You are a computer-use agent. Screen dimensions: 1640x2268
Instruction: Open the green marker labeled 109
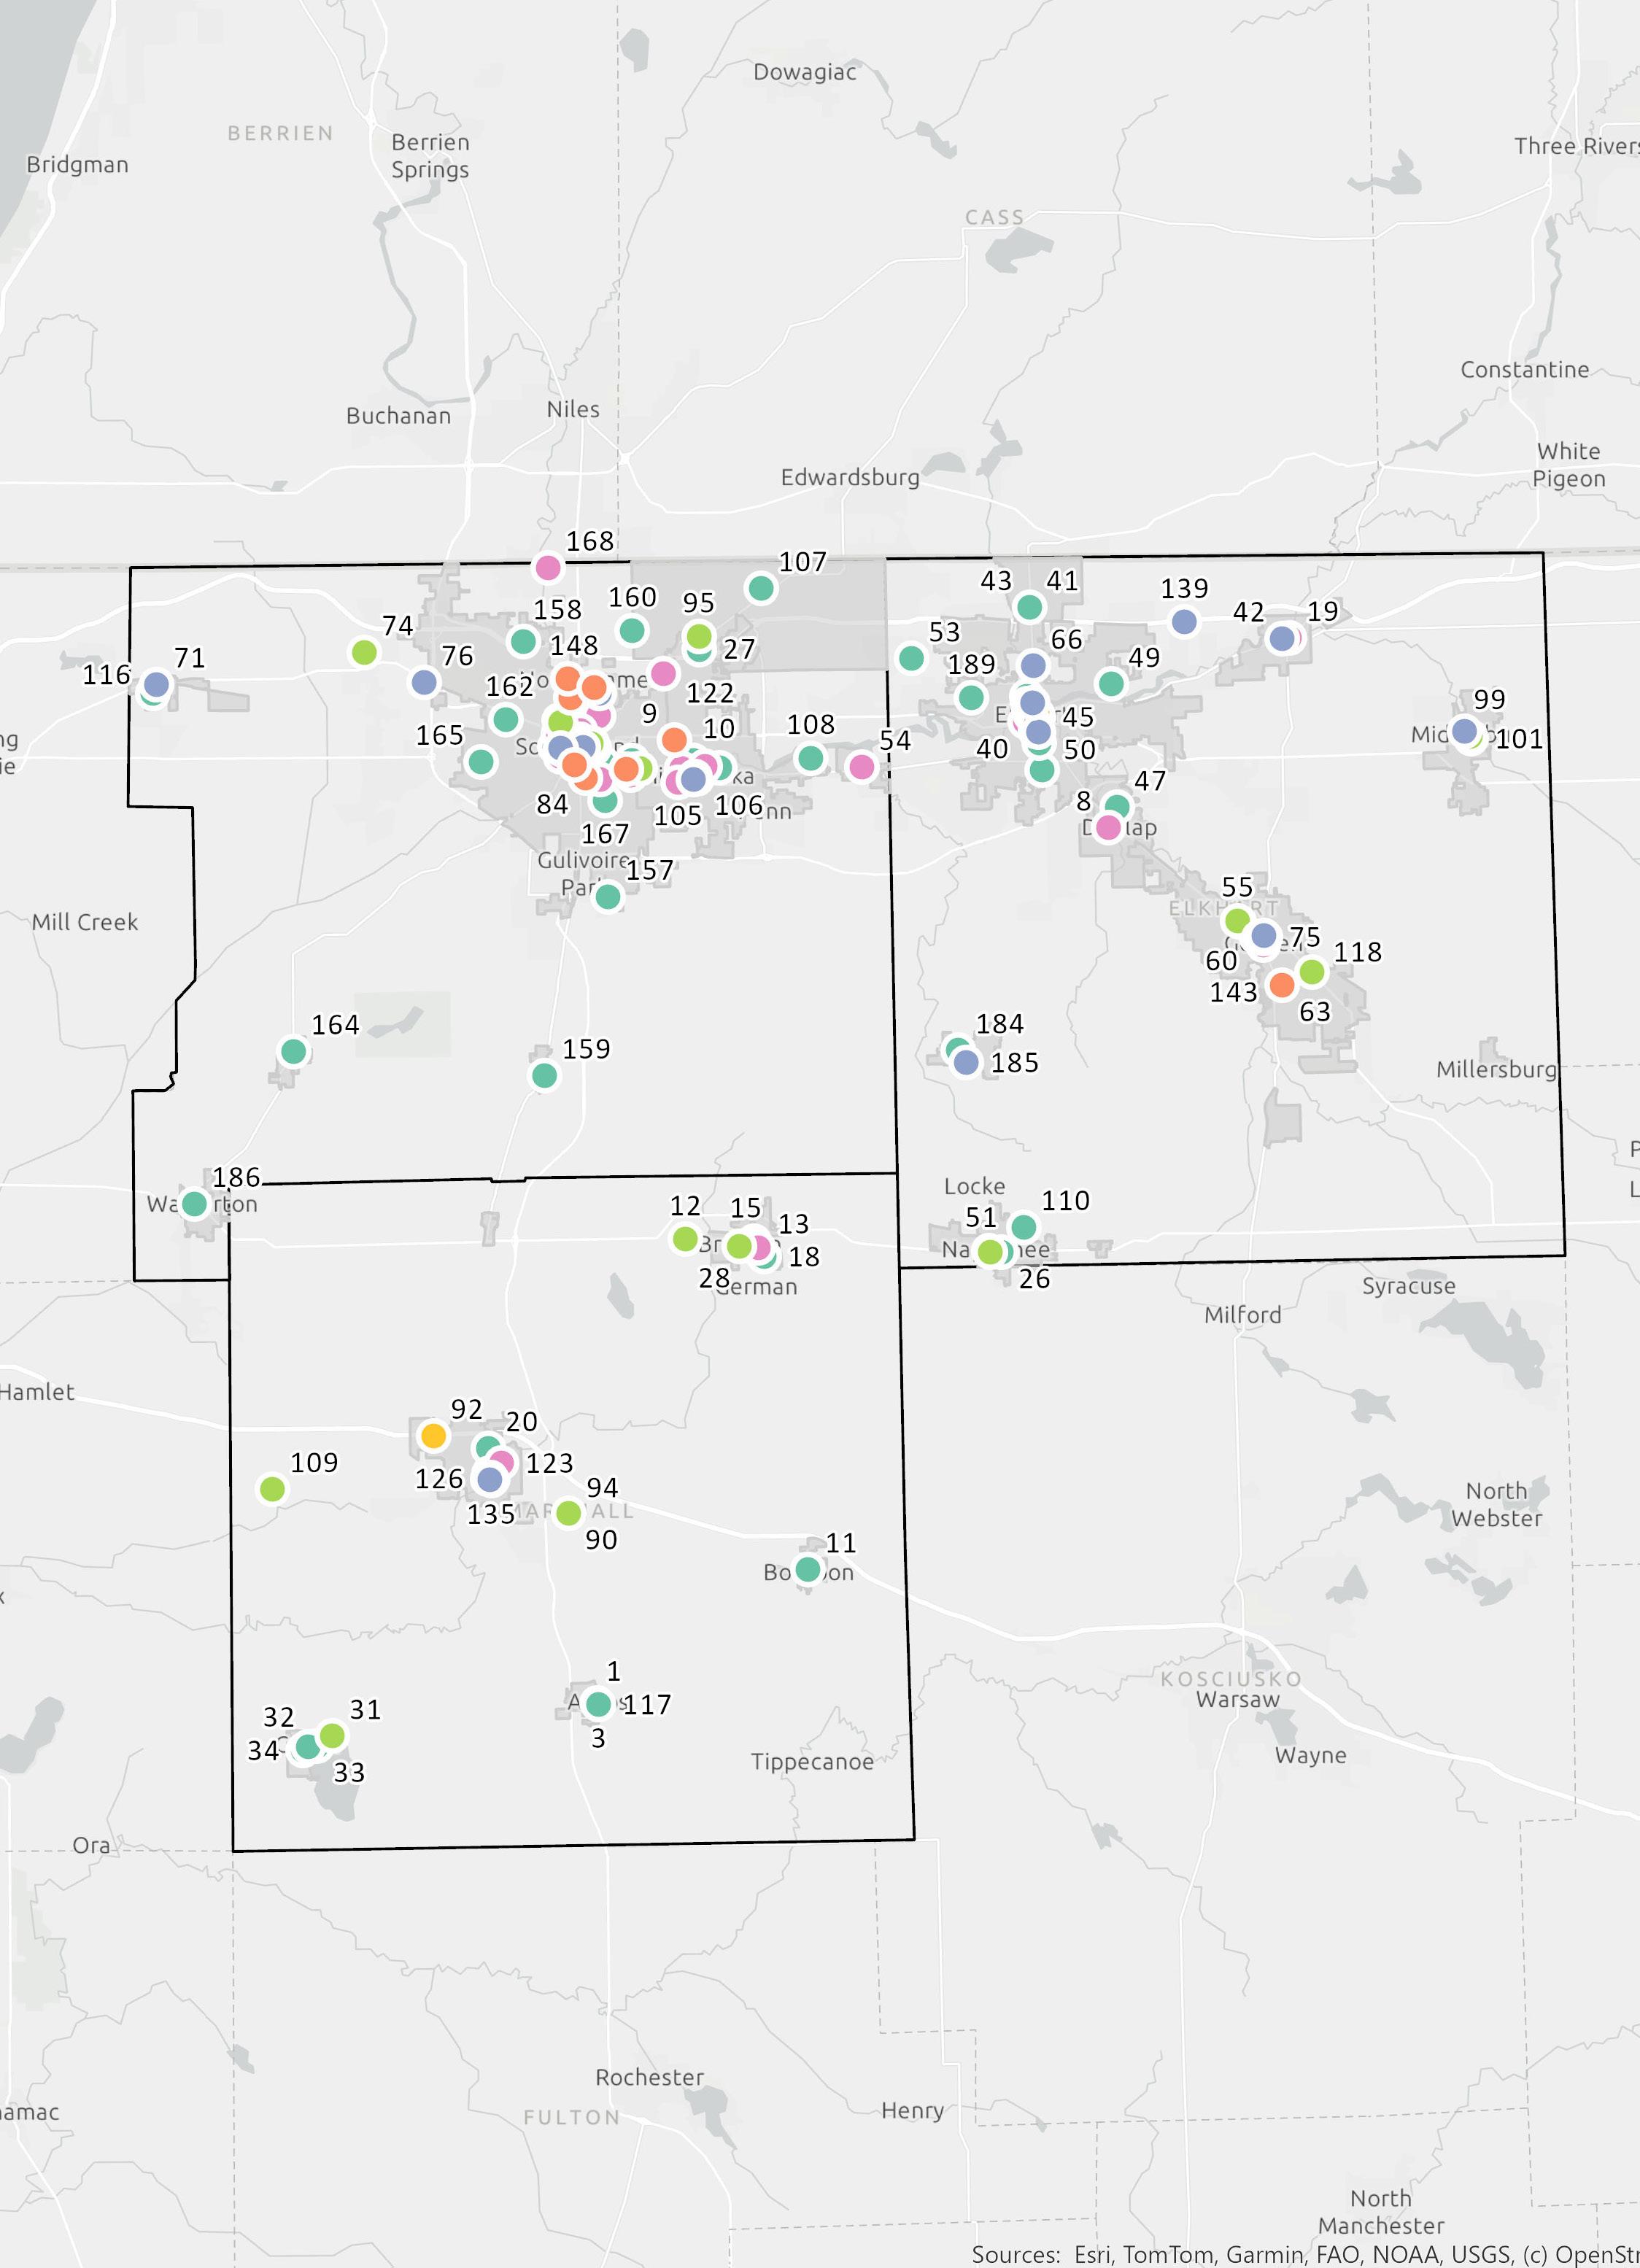(272, 1489)
